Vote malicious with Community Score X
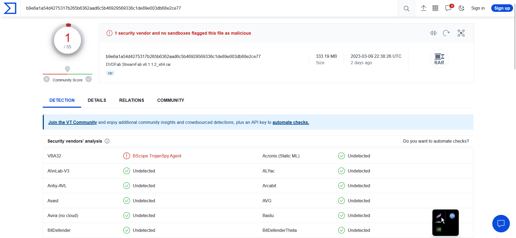The width and height of the screenshot is (516, 238). click(x=47, y=79)
